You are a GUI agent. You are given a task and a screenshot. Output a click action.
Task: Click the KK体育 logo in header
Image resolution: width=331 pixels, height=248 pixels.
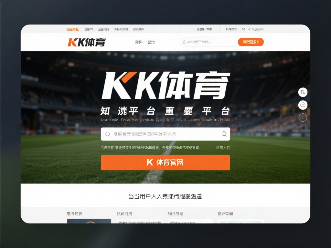87,42
